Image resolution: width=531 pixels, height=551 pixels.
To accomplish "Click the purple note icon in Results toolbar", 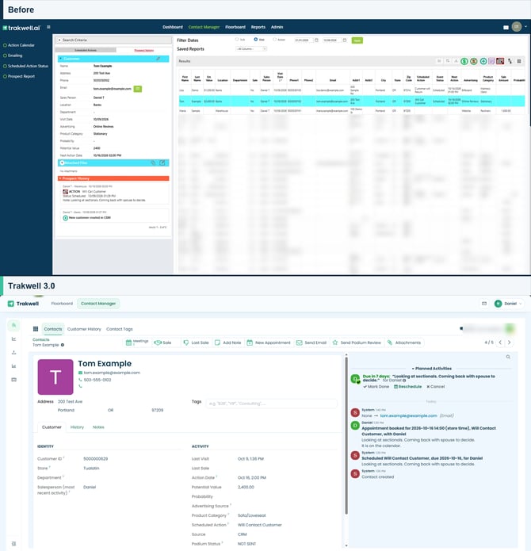I will [491, 61].
